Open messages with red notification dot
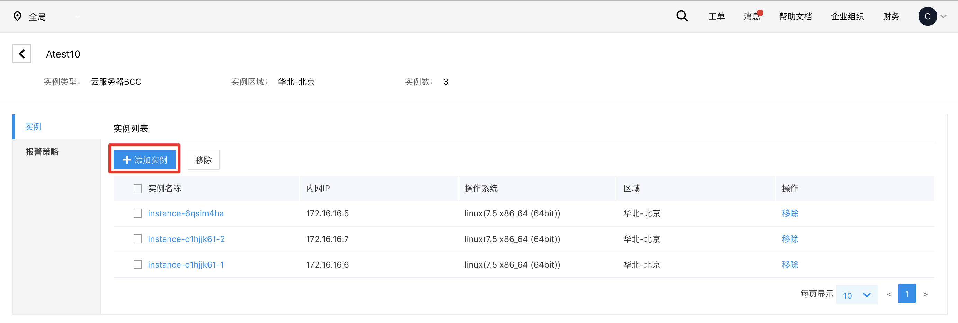 pos(752,16)
